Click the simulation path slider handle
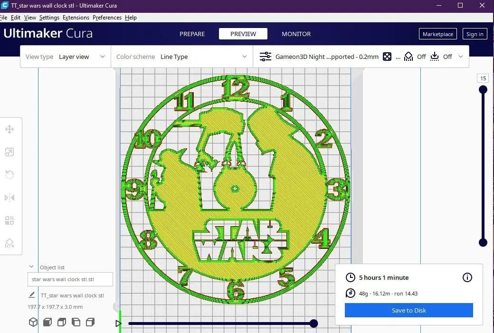 (313, 323)
